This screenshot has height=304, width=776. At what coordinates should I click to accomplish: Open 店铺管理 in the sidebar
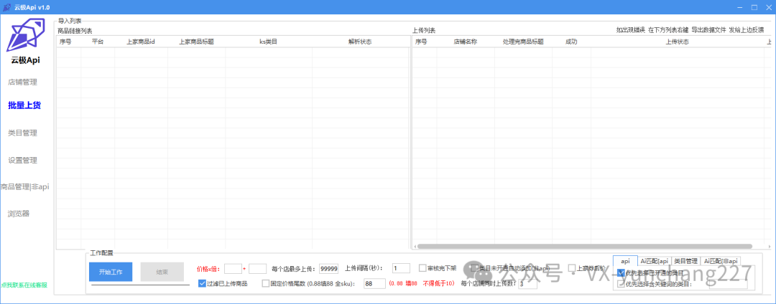pyautogui.click(x=23, y=82)
